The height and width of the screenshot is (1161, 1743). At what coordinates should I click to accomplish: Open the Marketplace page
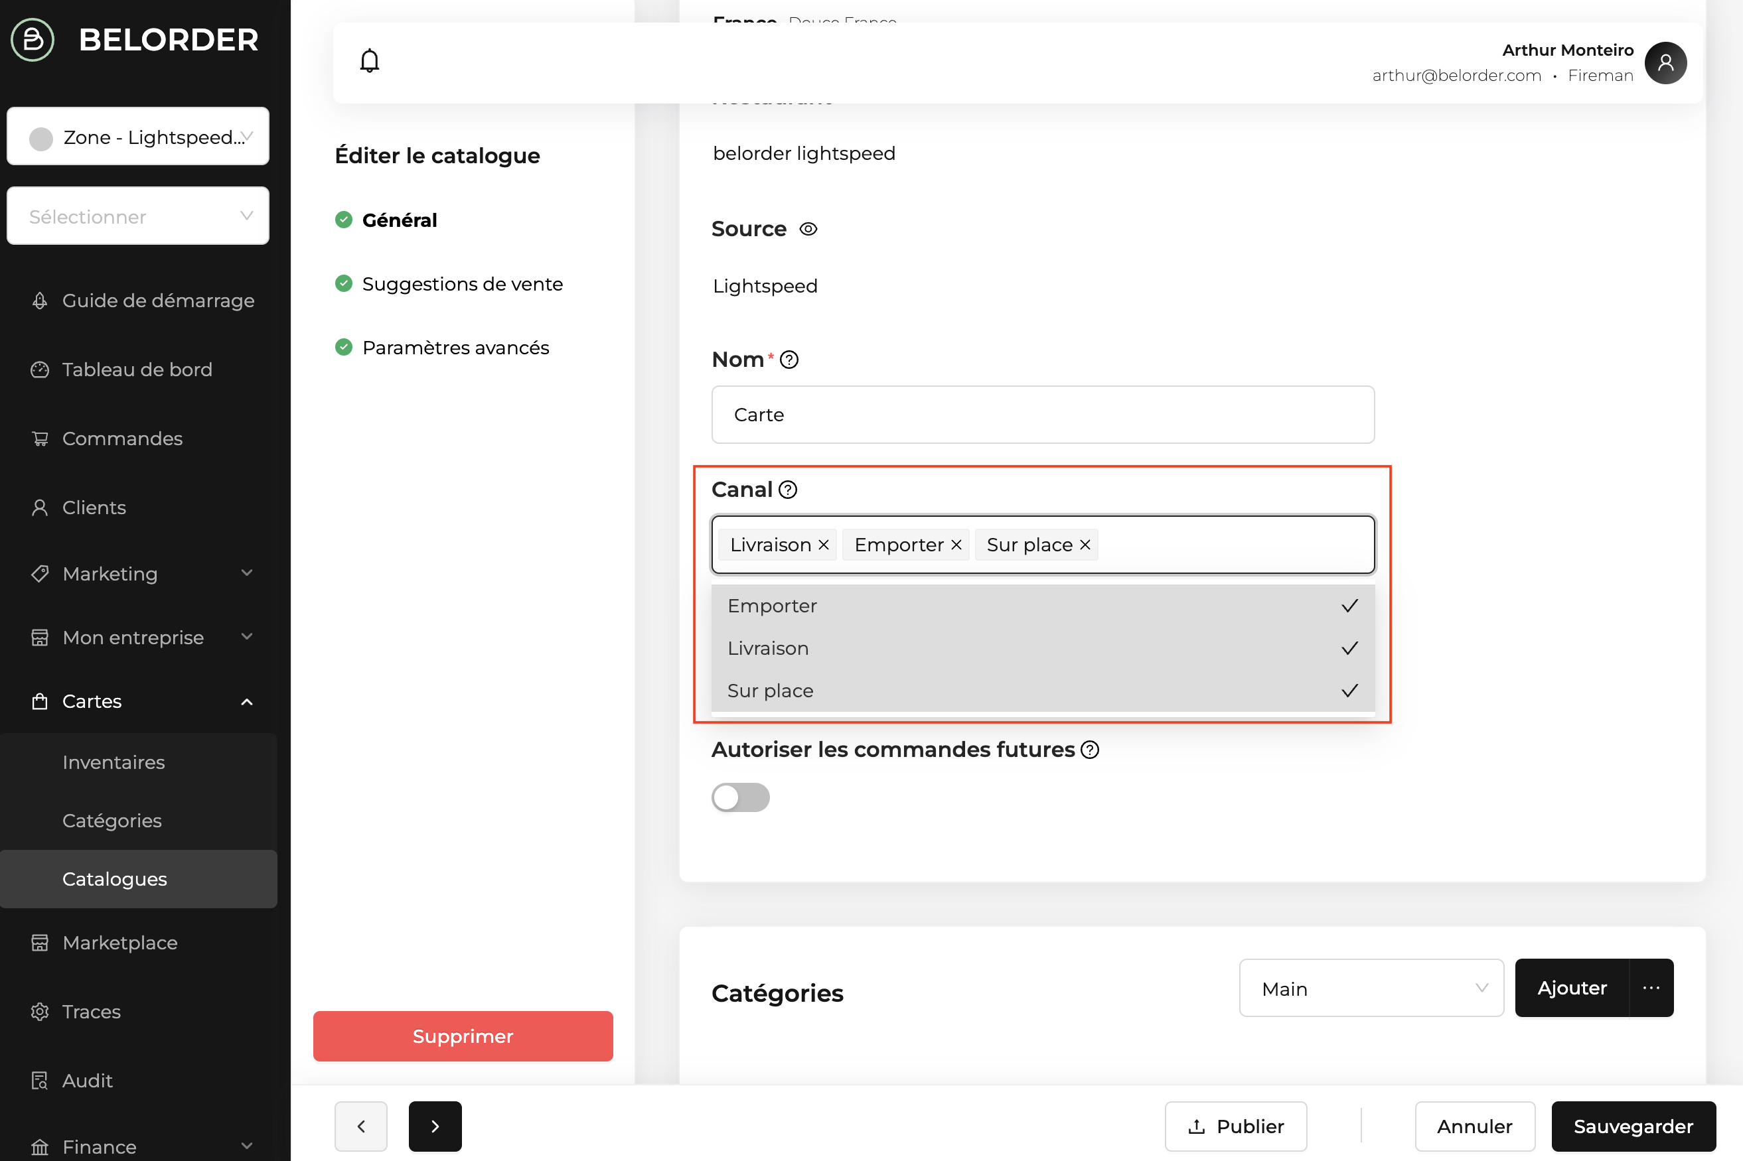[120, 943]
